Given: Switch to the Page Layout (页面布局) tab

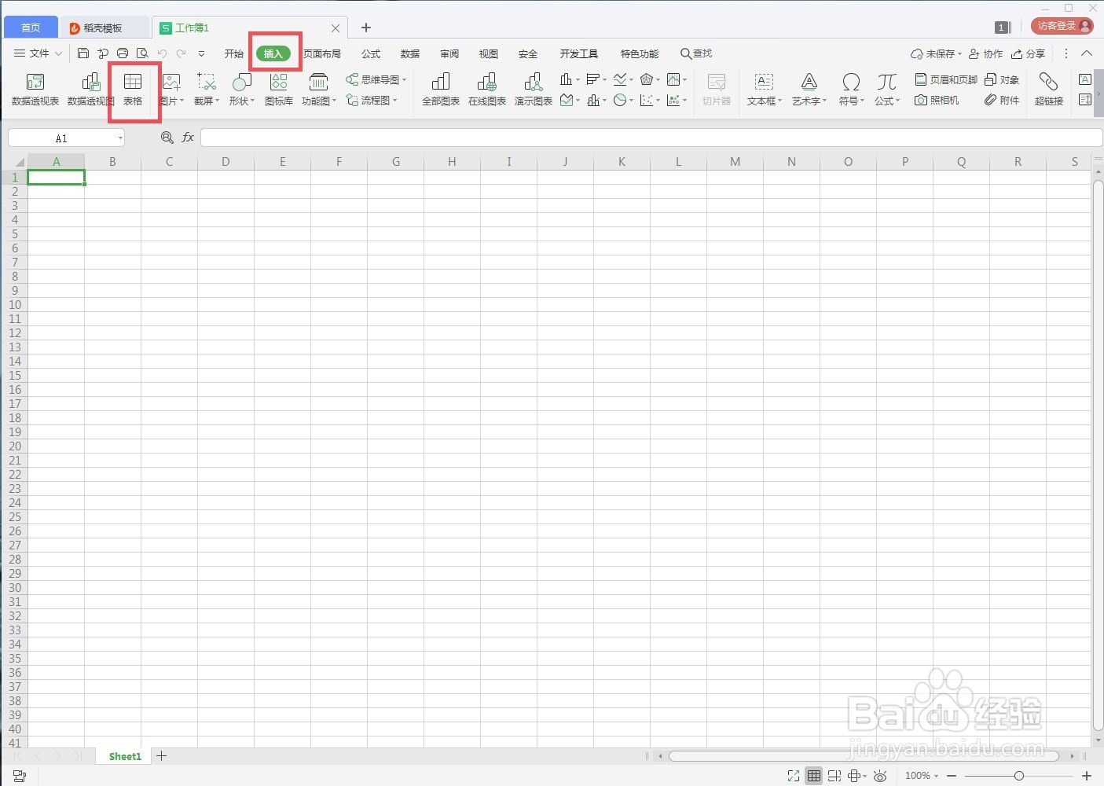Looking at the screenshot, I should [x=322, y=53].
